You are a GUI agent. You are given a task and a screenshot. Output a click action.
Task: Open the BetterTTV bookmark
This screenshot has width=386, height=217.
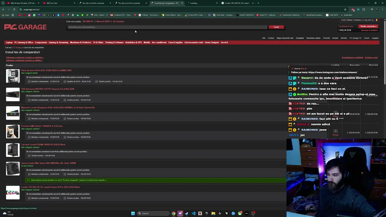tap(266, 15)
